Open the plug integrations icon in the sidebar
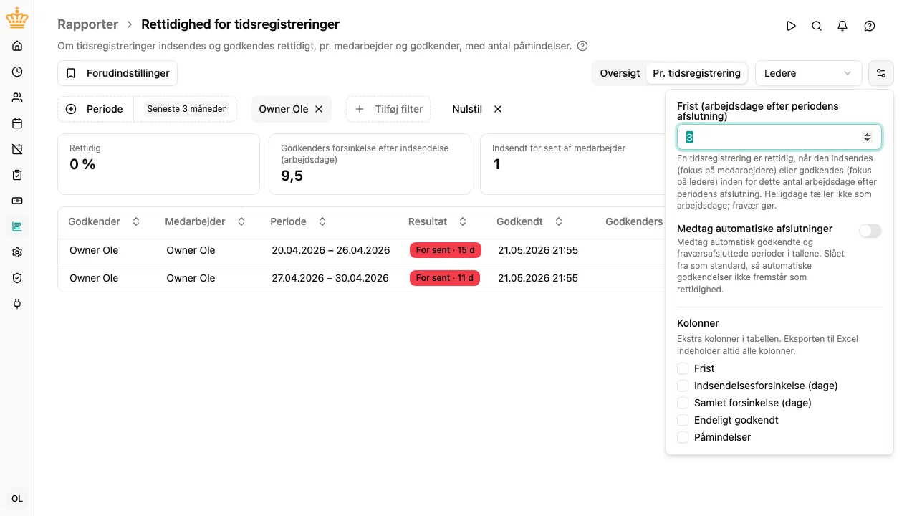This screenshot has width=917, height=516. 17,304
